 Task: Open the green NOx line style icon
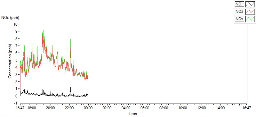(x=250, y=19)
